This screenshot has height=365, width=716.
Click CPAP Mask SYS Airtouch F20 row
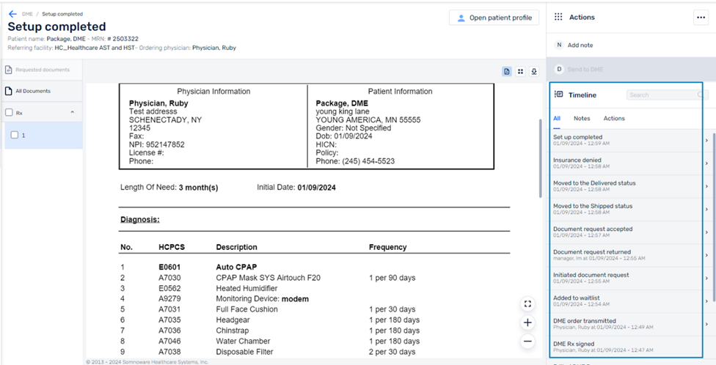pos(268,277)
